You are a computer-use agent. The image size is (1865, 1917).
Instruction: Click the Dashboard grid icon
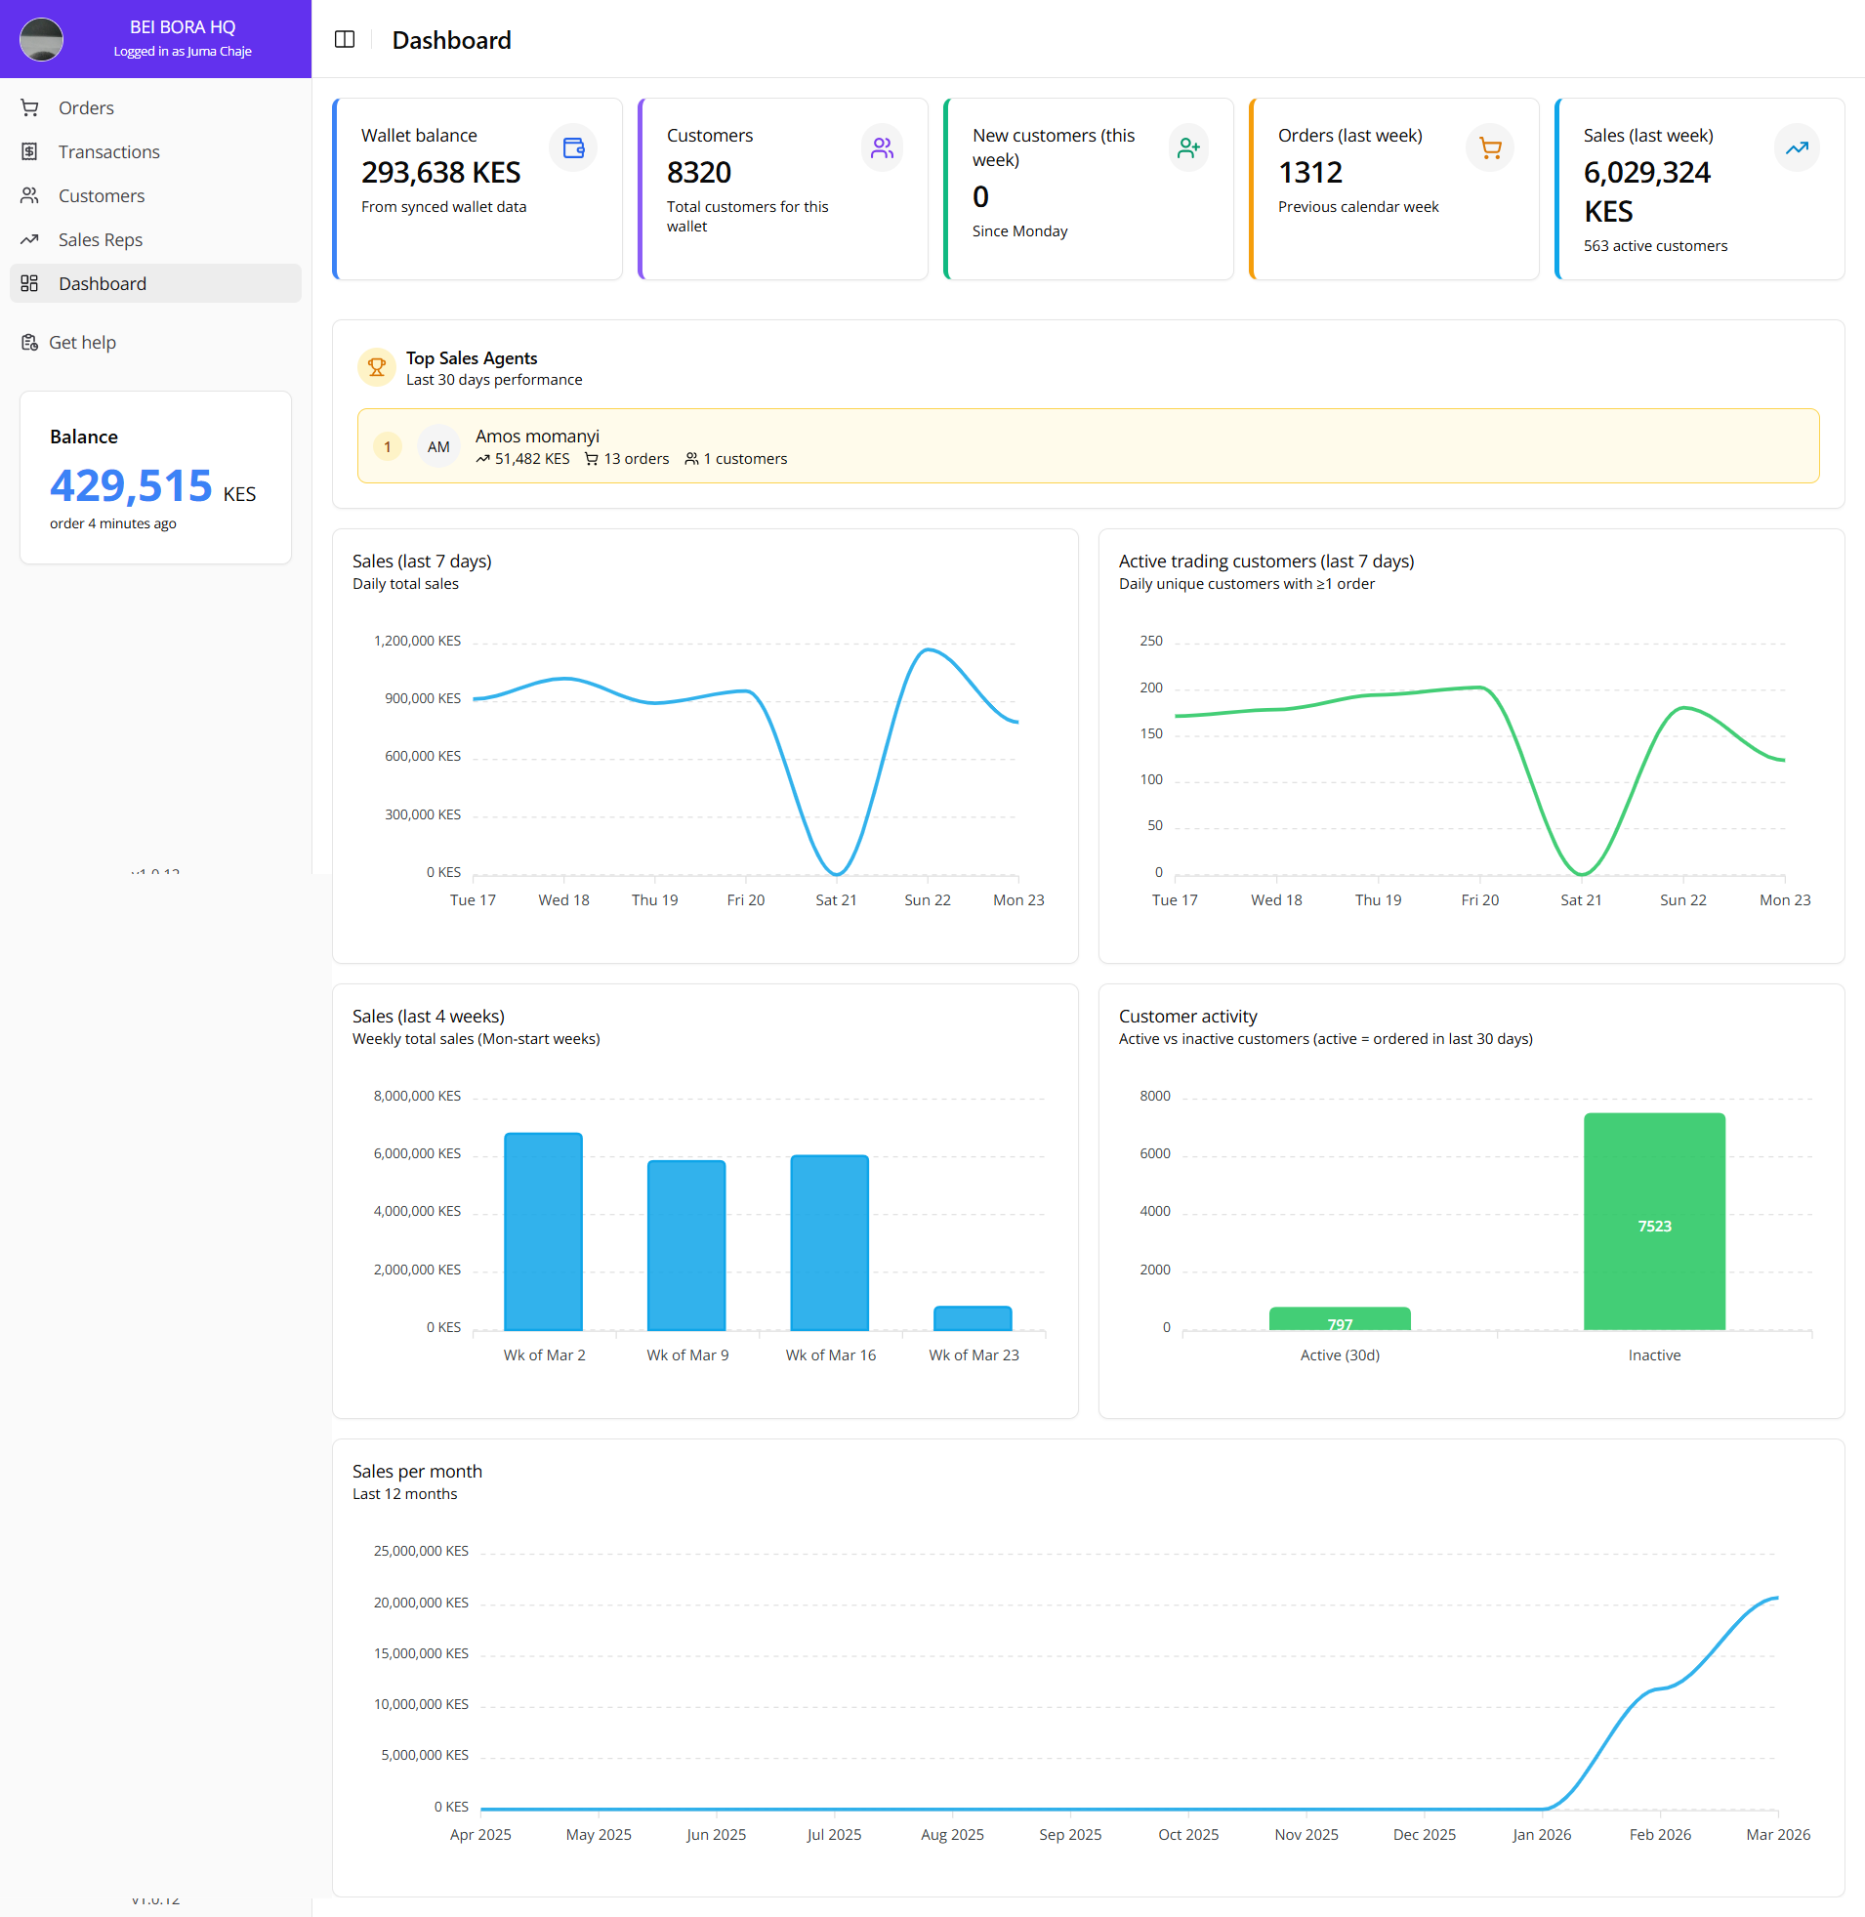click(29, 283)
